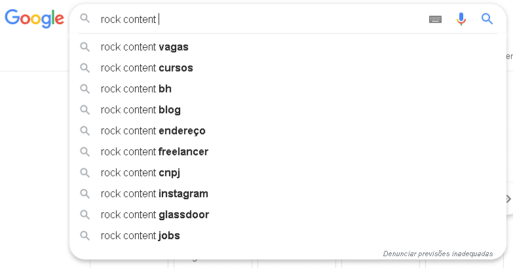513x268 pixels.
Task: Select 'rock content endereço' suggestion
Action: pyautogui.click(x=153, y=131)
